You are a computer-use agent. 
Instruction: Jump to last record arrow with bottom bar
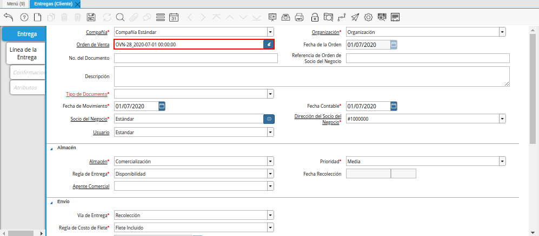click(256, 17)
